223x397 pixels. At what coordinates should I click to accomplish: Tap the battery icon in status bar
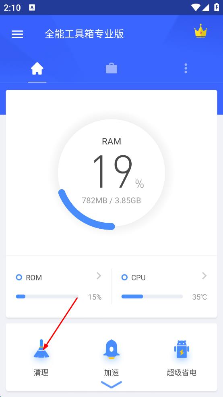pyautogui.click(x=217, y=7)
